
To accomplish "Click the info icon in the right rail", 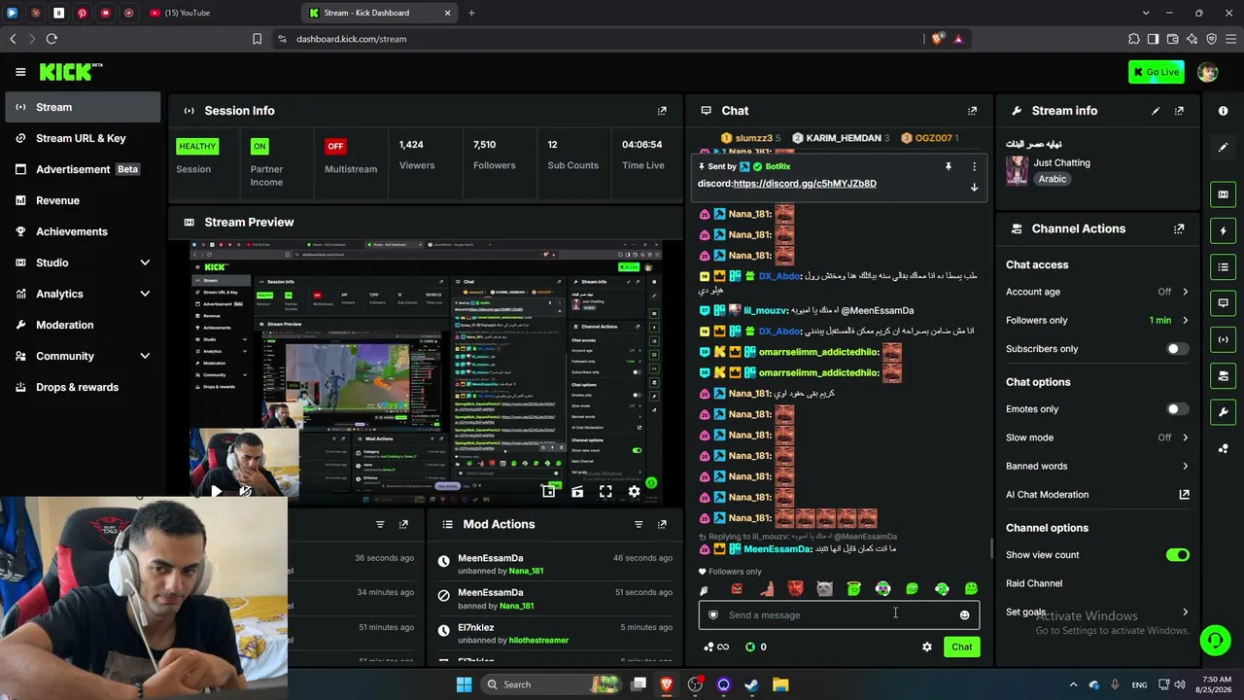I will tap(1223, 111).
